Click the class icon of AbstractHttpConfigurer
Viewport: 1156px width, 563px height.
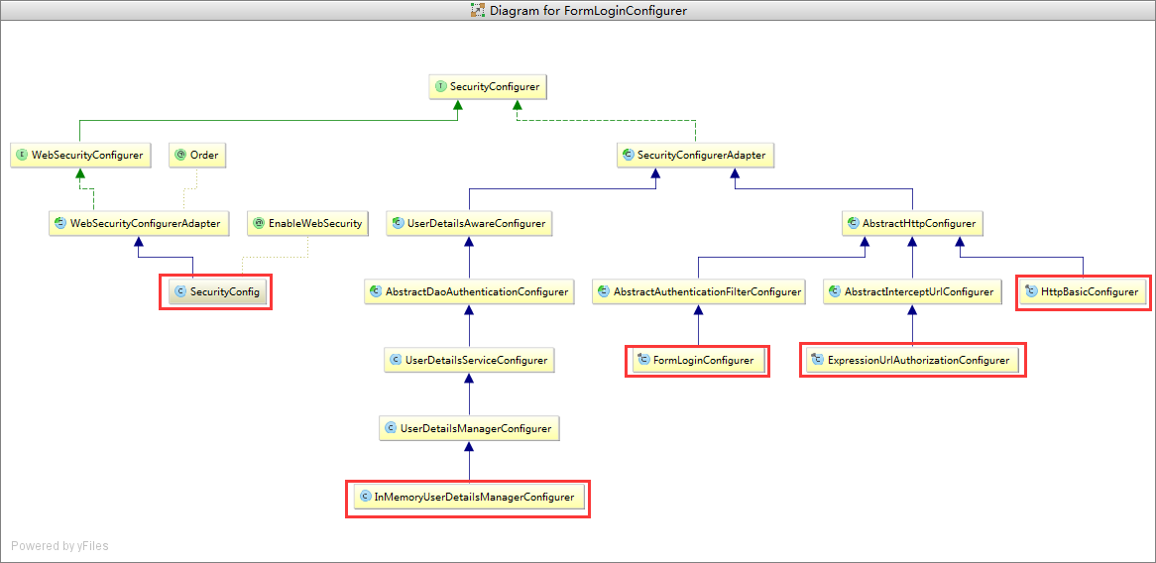(x=854, y=223)
